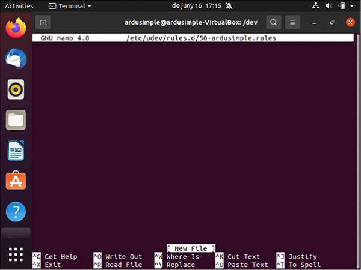Open Ubuntu Software store
This screenshot has height=270, width=361.
[x=16, y=181]
